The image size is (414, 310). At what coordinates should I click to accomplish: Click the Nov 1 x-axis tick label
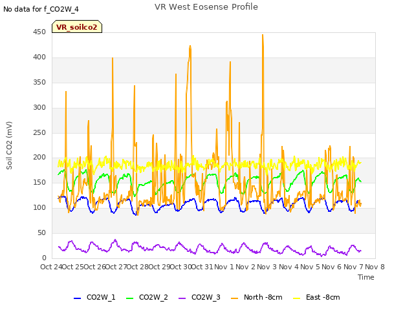(x=224, y=267)
